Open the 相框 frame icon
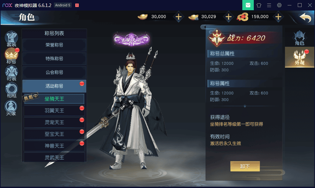This screenshot has height=188, width=315. (11, 90)
